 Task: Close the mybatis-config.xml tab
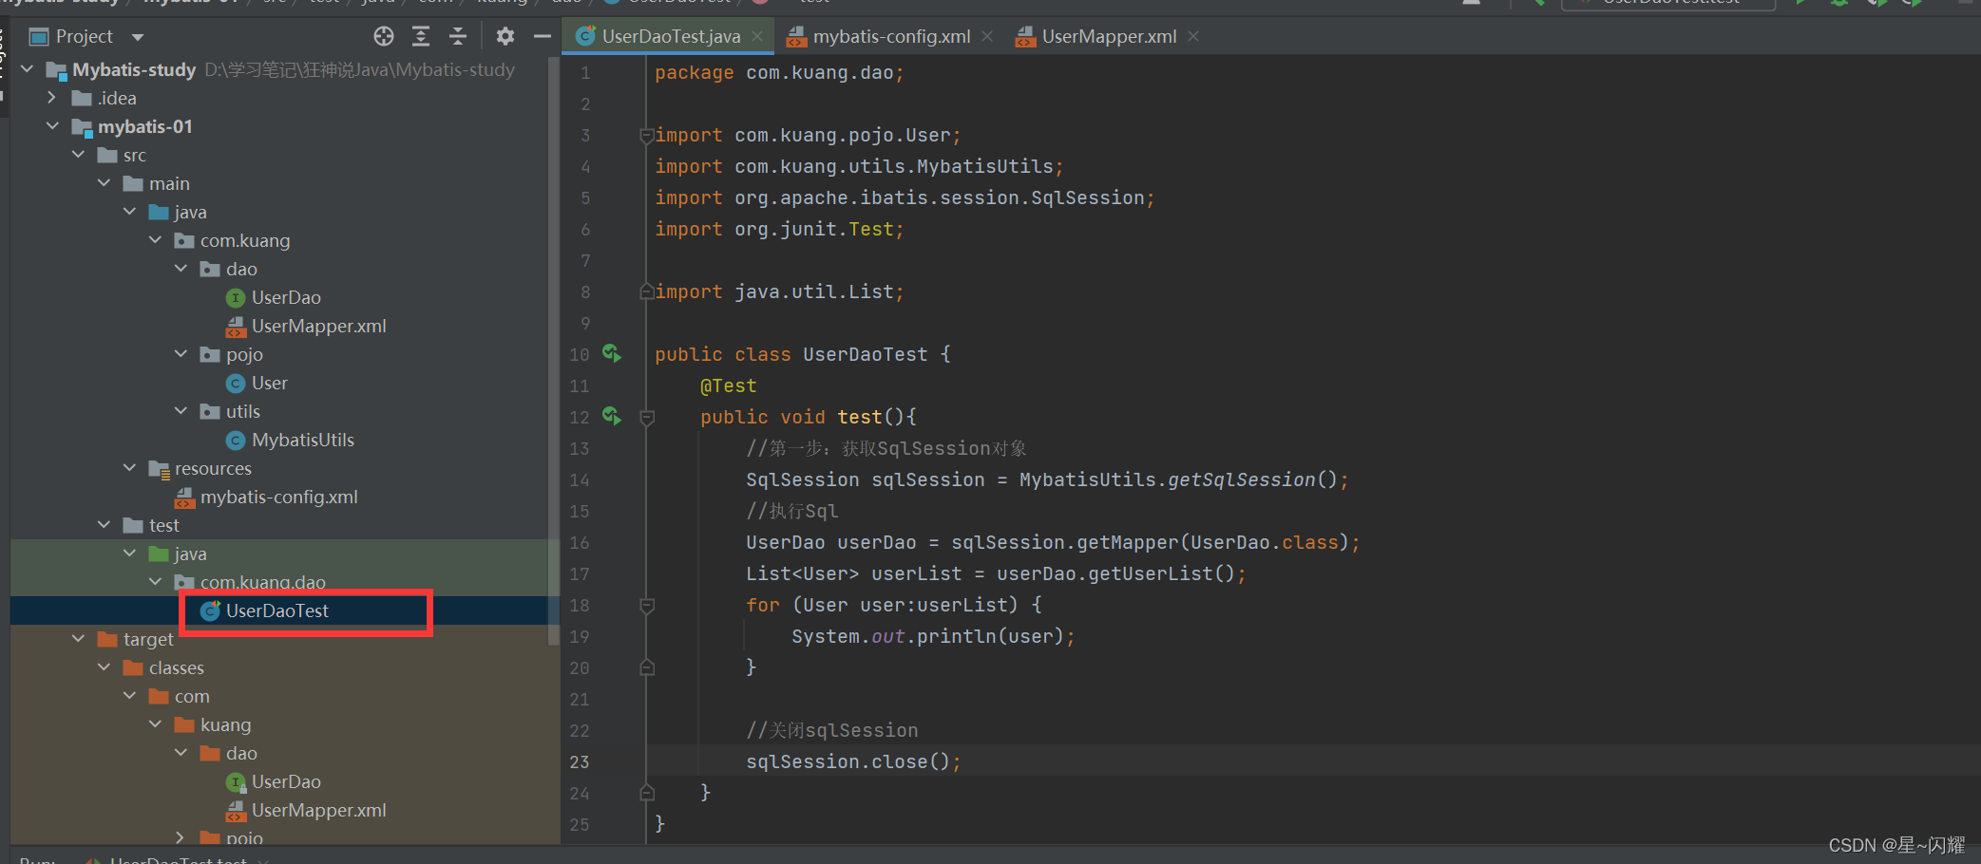(987, 36)
